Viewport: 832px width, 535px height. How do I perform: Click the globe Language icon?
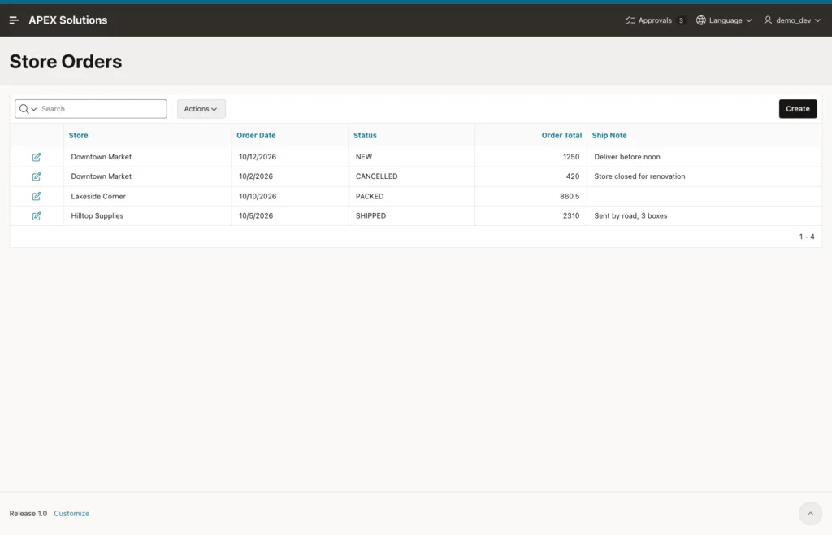click(x=701, y=20)
